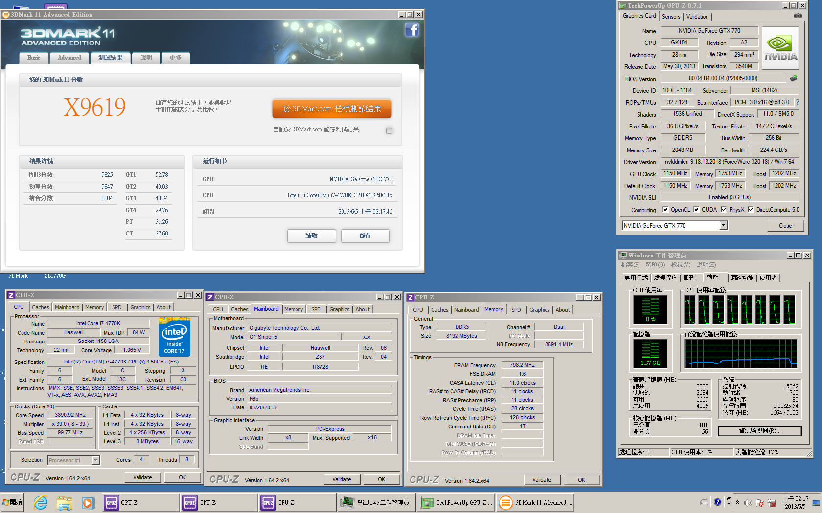Click the Bus Interface question mark
This screenshot has width=822, height=513.
[798, 102]
